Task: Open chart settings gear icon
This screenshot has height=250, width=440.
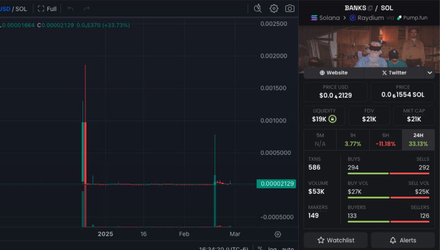Action: click(x=274, y=8)
